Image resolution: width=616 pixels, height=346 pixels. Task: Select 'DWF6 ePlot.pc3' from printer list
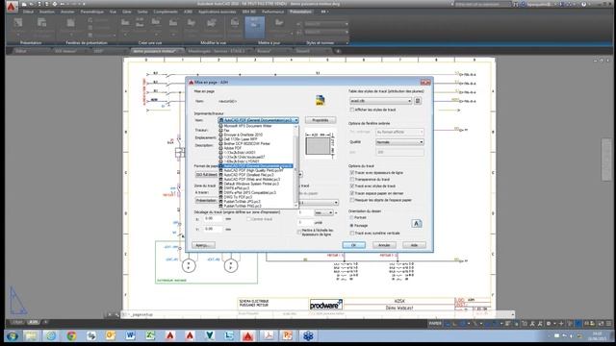(237, 188)
